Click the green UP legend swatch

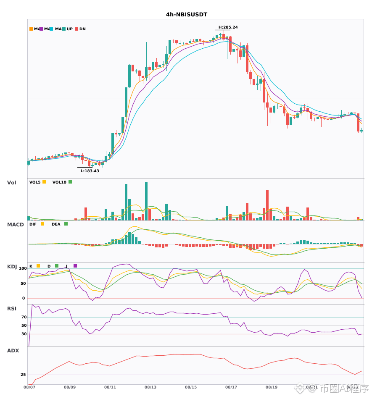click(64, 29)
